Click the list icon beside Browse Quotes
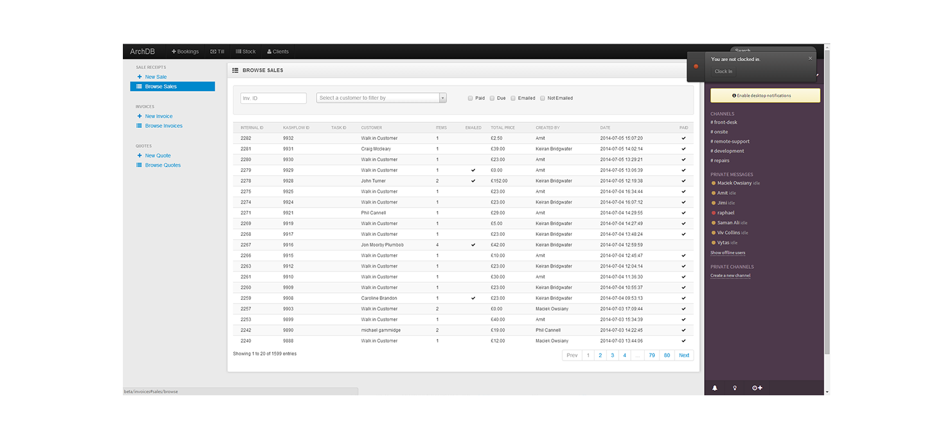This screenshot has width=950, height=444. 139,165
